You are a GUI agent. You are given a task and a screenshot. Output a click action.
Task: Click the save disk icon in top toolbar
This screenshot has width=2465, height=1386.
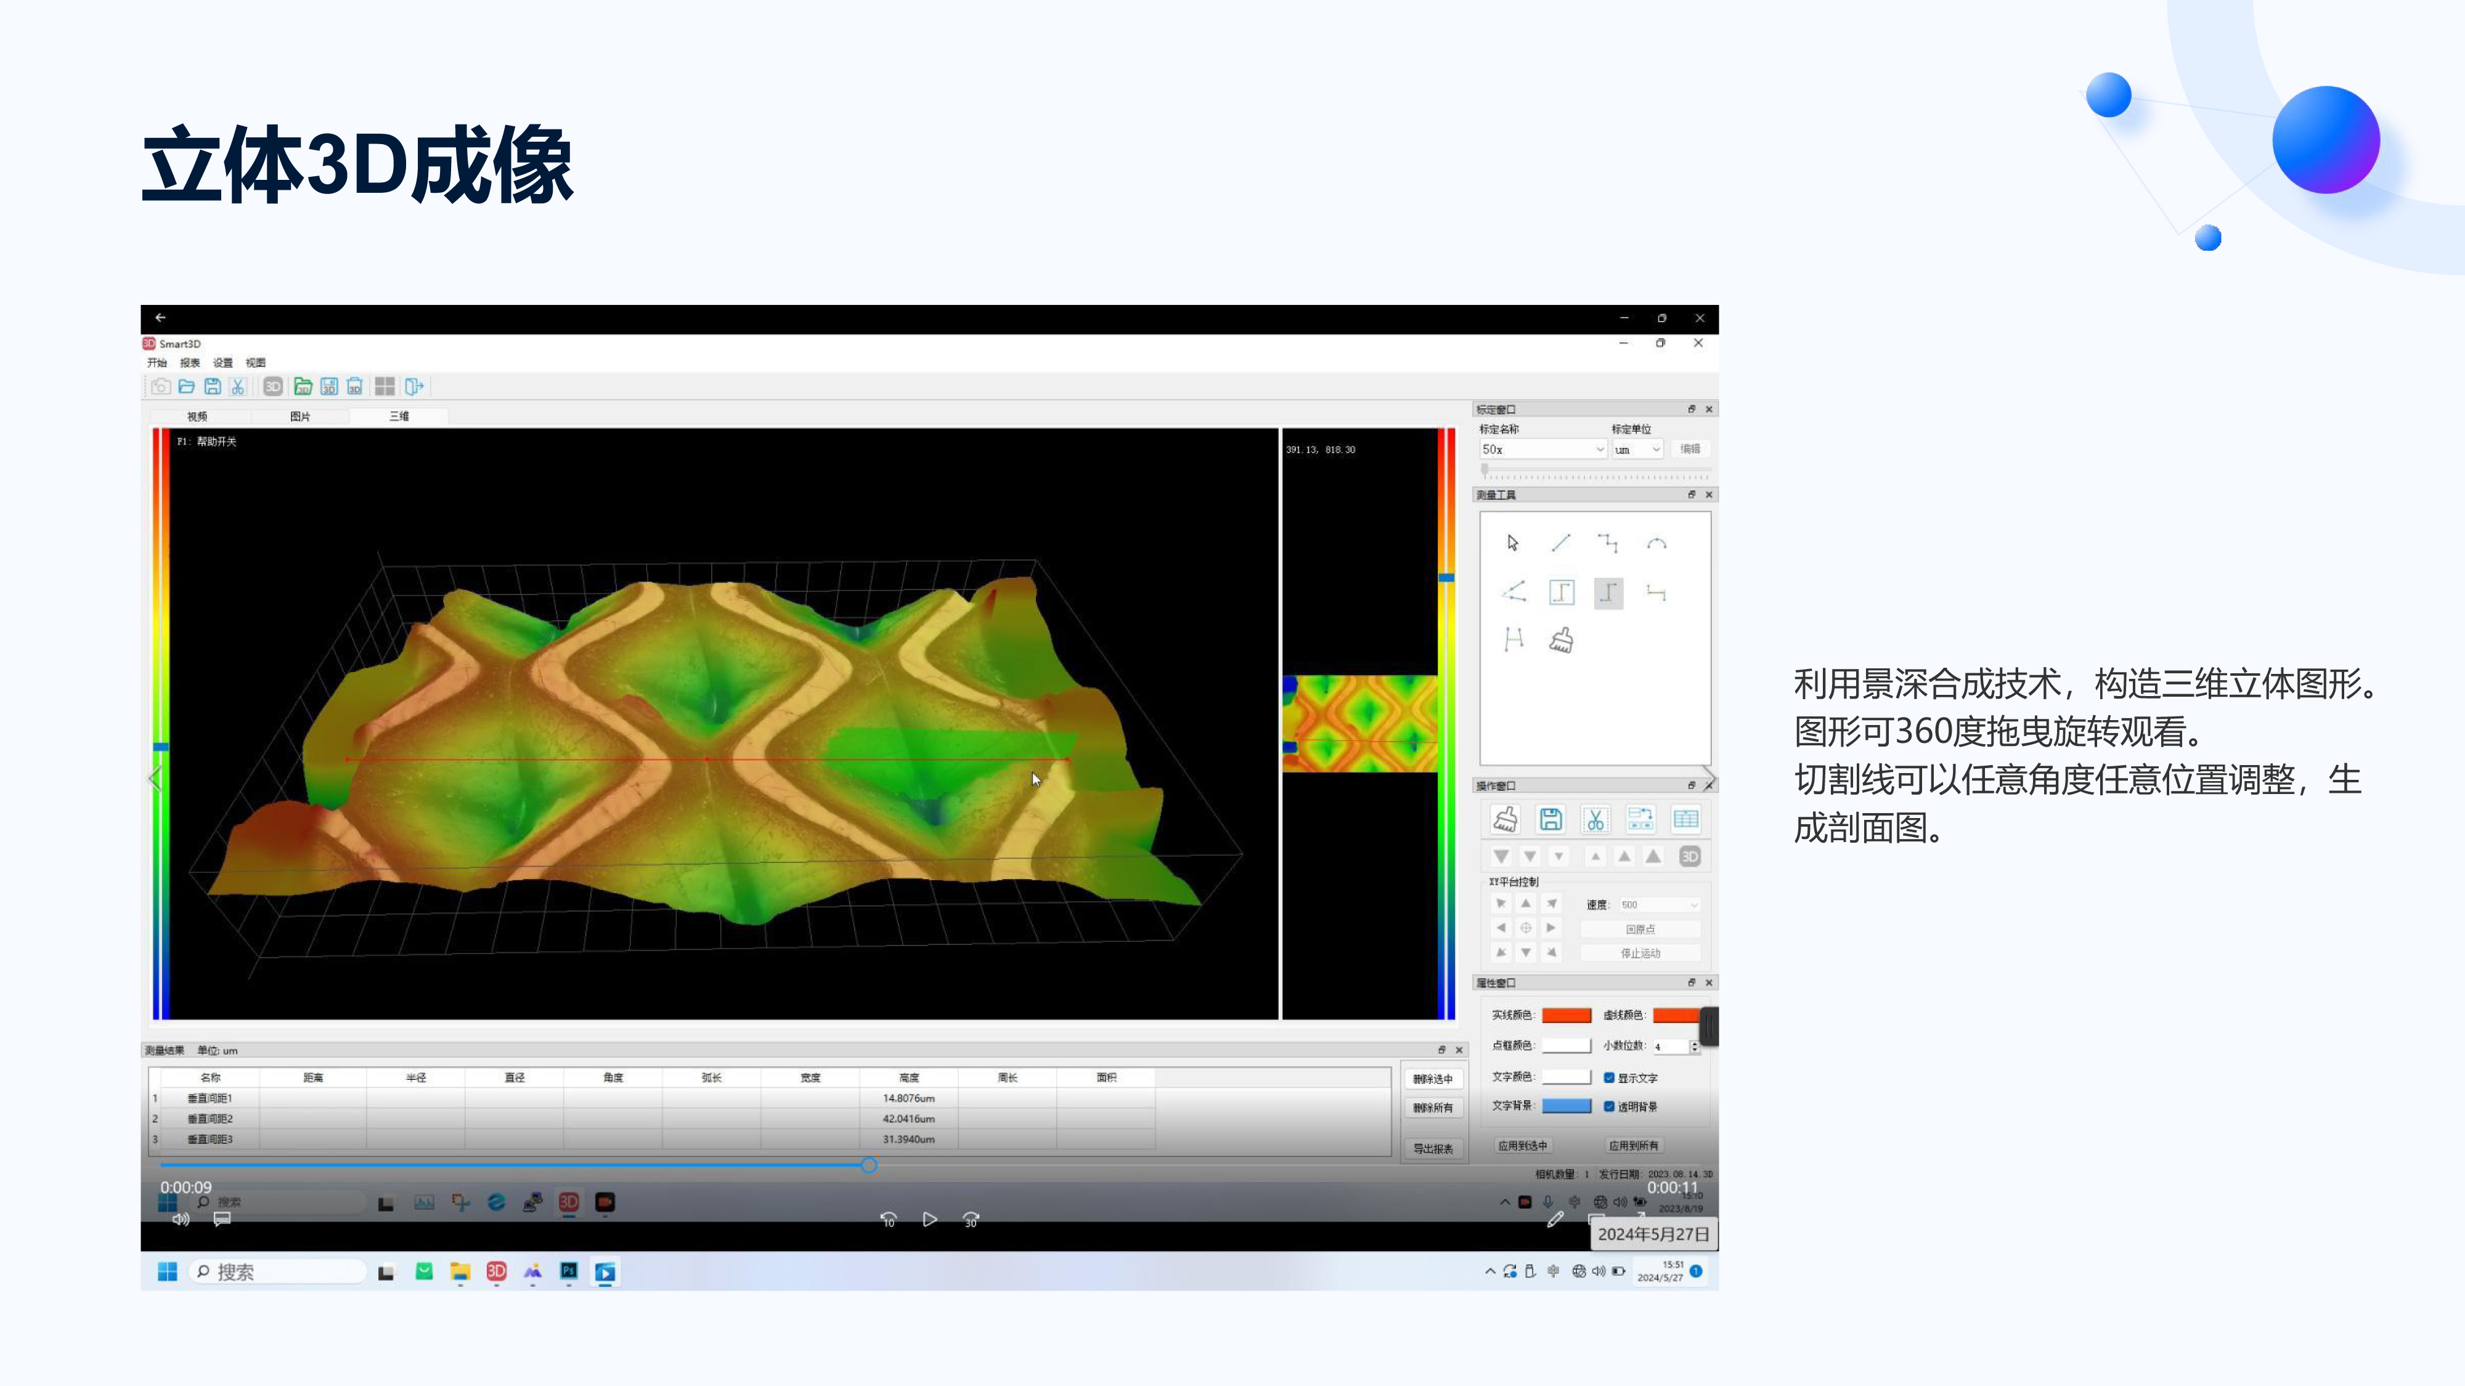[213, 386]
